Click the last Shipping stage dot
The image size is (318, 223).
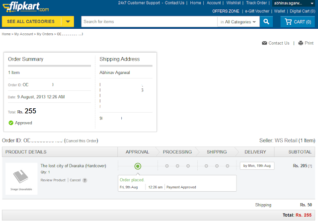coord(228,166)
